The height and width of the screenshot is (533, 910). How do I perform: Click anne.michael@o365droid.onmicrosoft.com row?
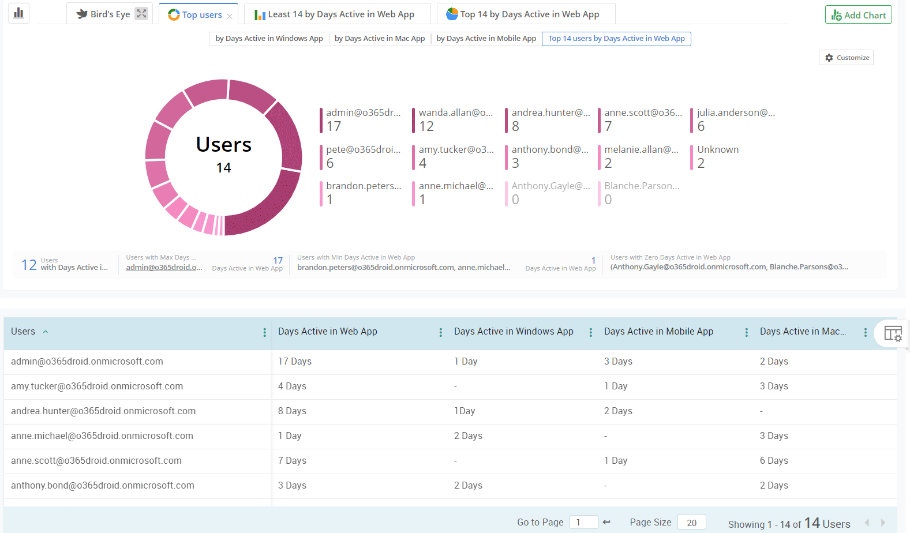(x=450, y=436)
